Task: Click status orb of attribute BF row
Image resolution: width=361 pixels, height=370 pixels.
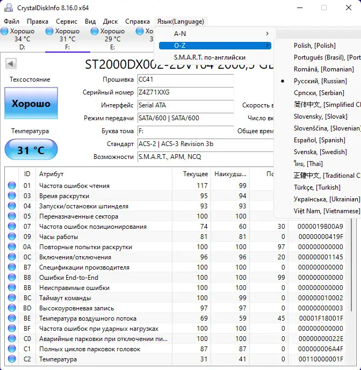Action: click(x=12, y=328)
